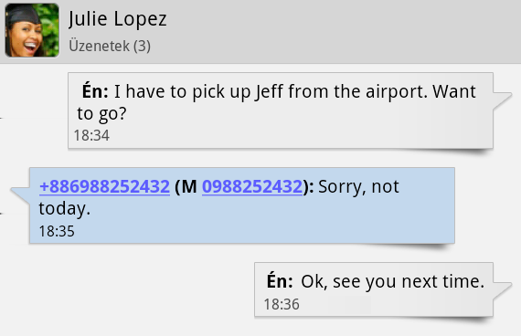
Task: Click the 'Én:' sender label in first message
Action: click(95, 91)
